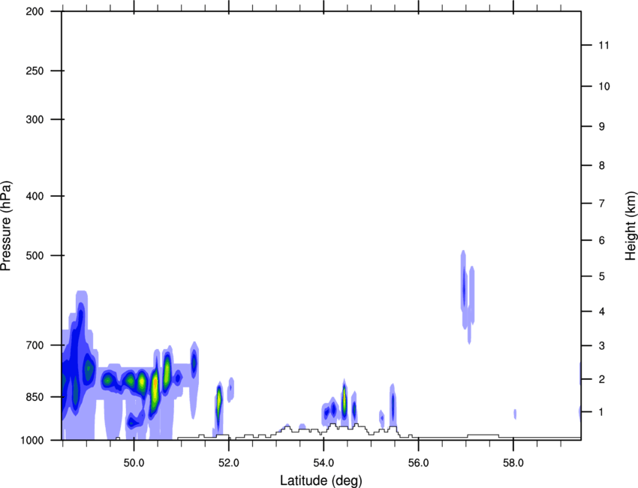
Task: Click the 200 pressure tick label
Action: pos(35,11)
